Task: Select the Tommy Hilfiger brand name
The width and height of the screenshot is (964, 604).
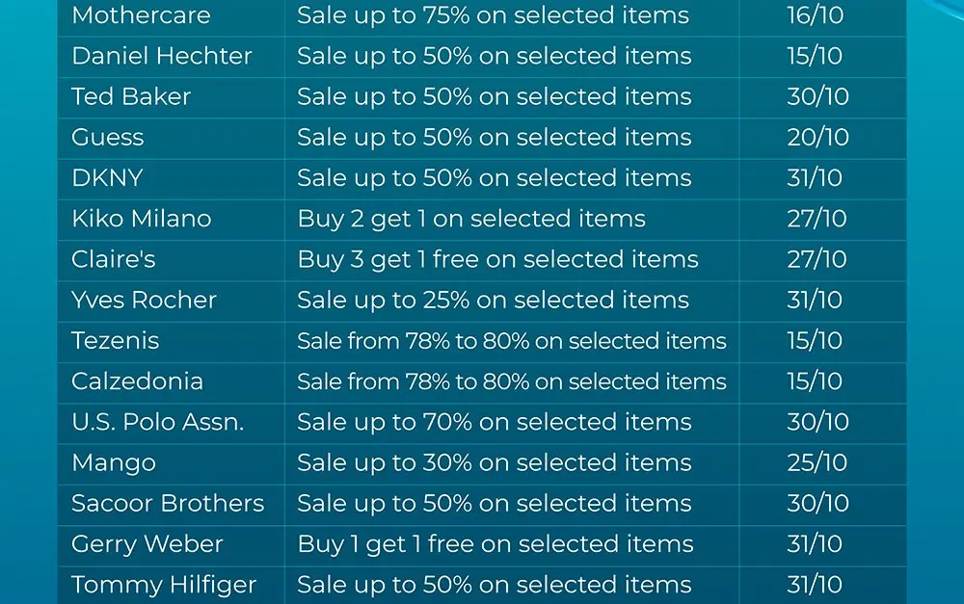Action: click(164, 585)
